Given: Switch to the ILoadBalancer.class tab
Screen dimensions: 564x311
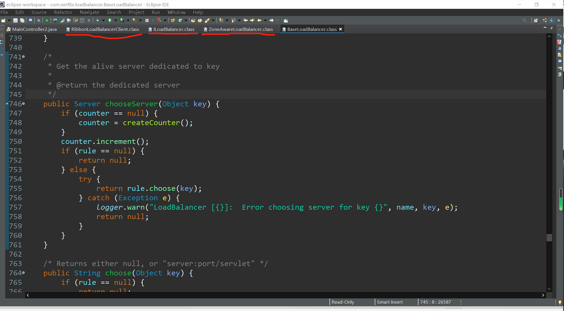Looking at the screenshot, I should (171, 29).
